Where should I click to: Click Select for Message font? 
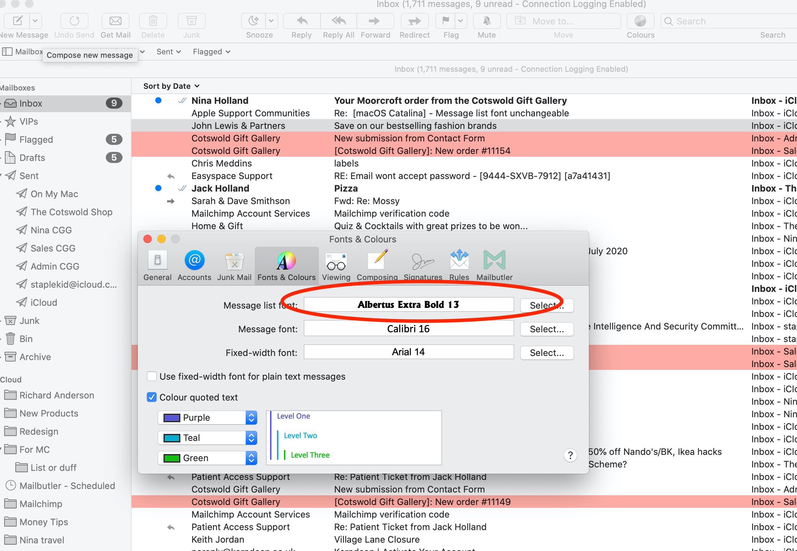pos(546,329)
